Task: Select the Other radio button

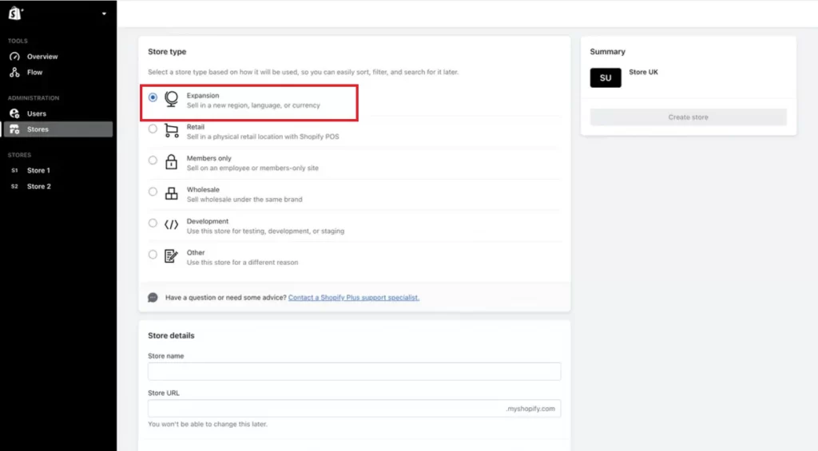Action: coord(153,255)
